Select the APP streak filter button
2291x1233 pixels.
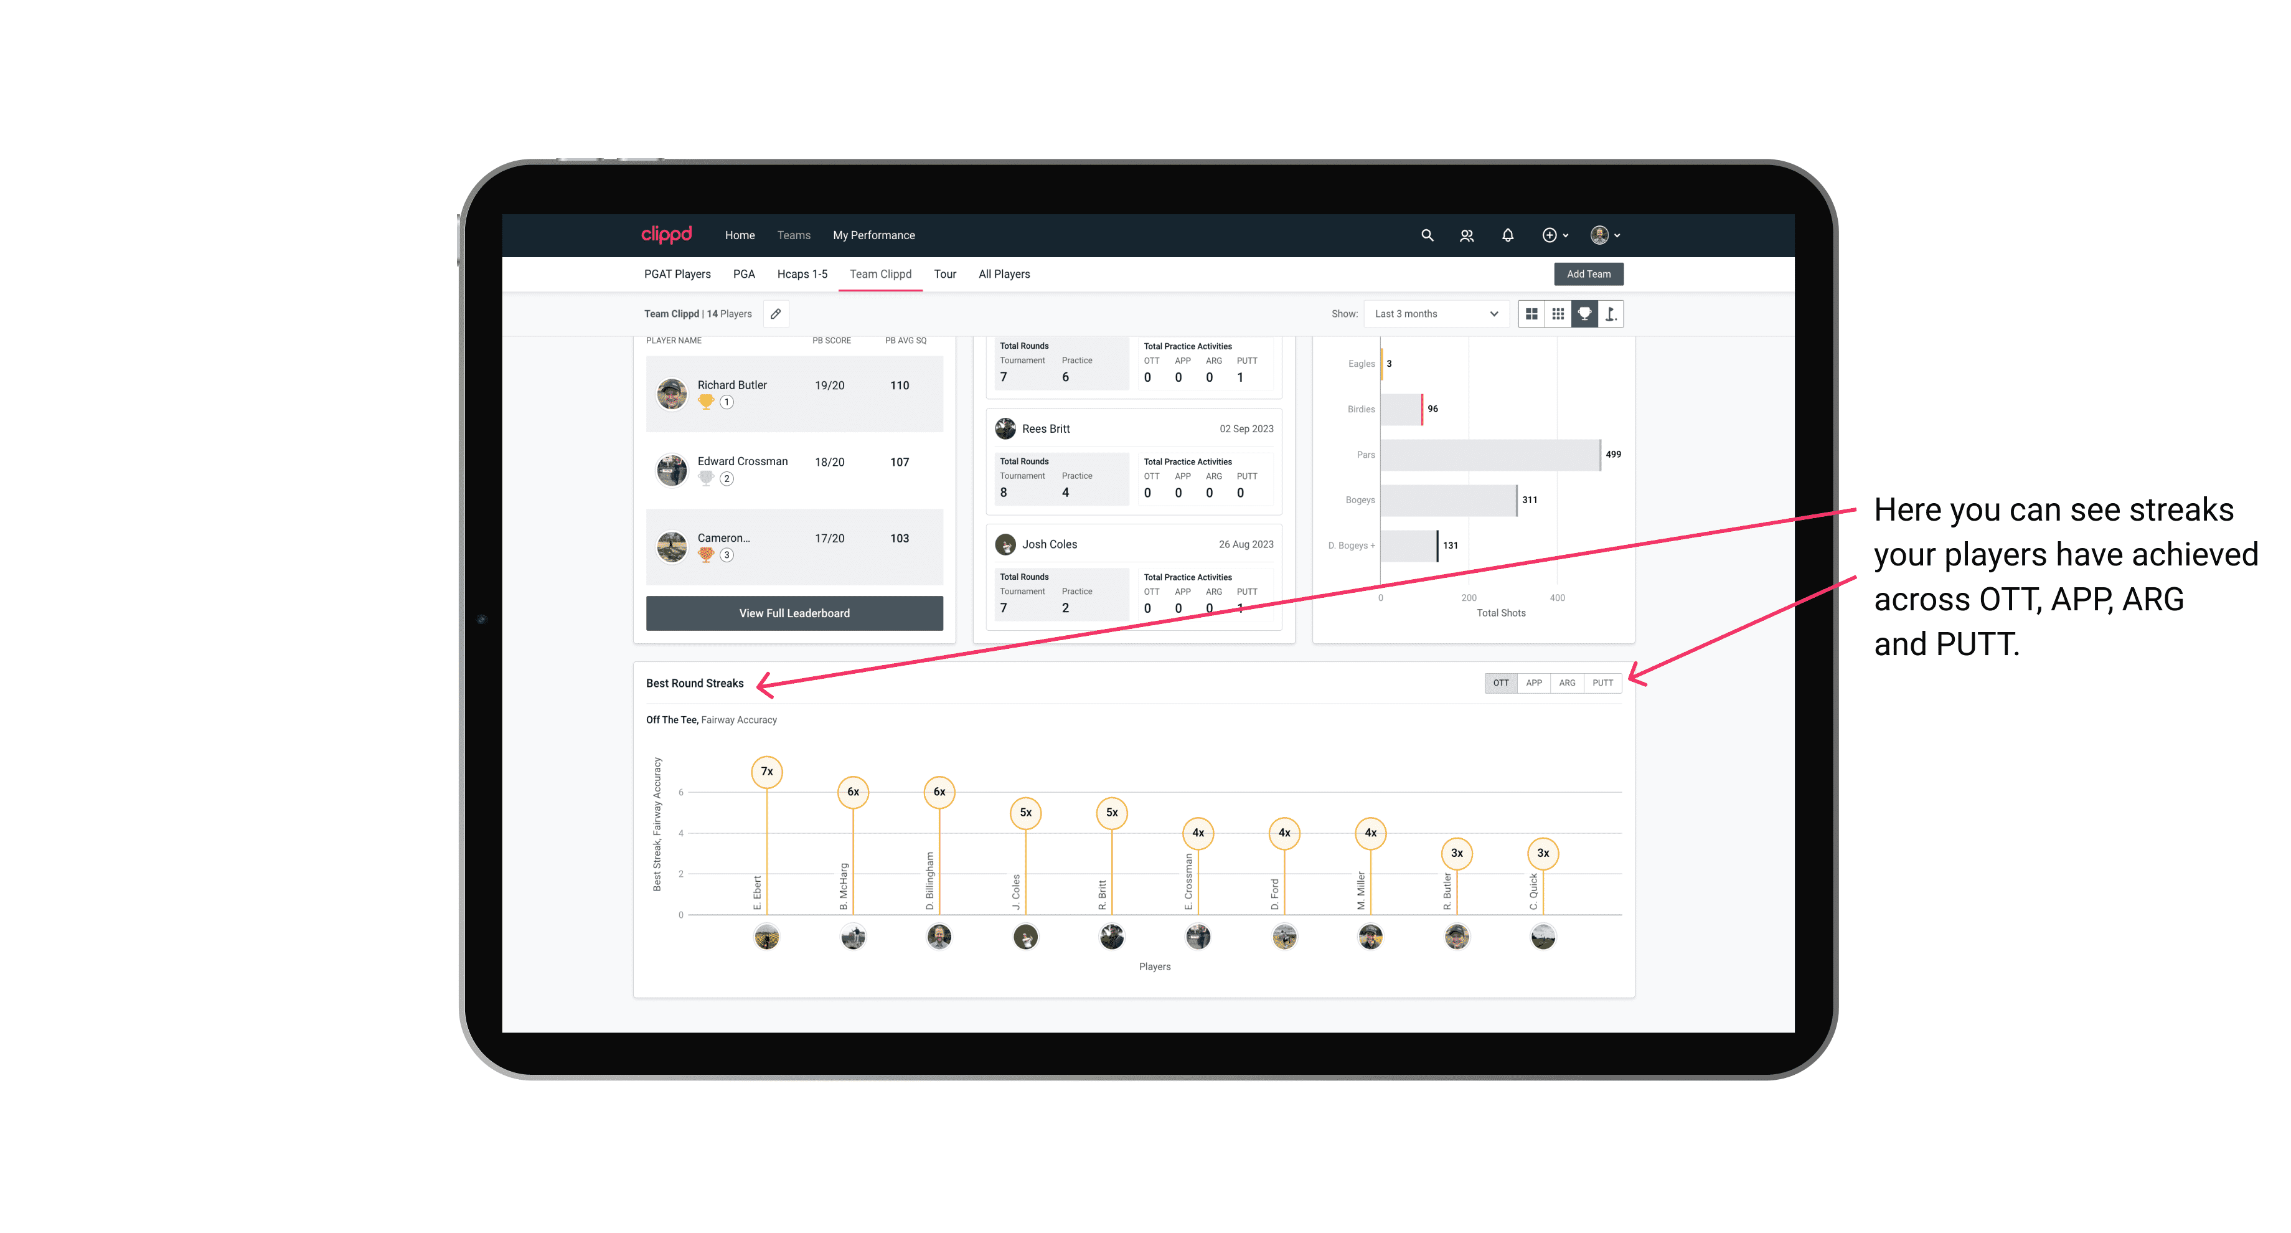coord(1531,683)
